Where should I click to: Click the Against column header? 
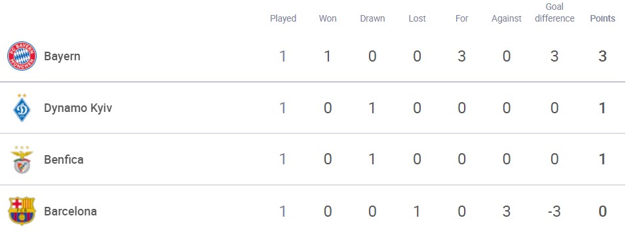tap(507, 19)
